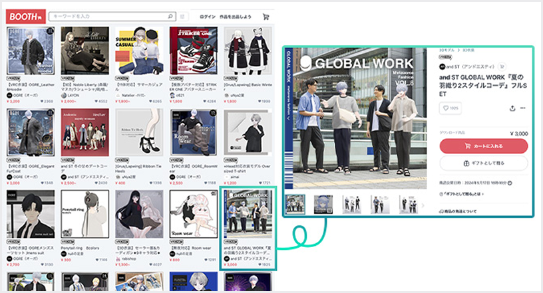
Task: Select fifth gallery thumbnail in detail panel
Action: [409, 205]
